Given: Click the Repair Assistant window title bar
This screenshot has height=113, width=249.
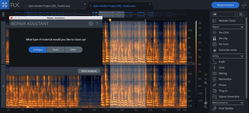Looking at the screenshot, I should (56, 18).
